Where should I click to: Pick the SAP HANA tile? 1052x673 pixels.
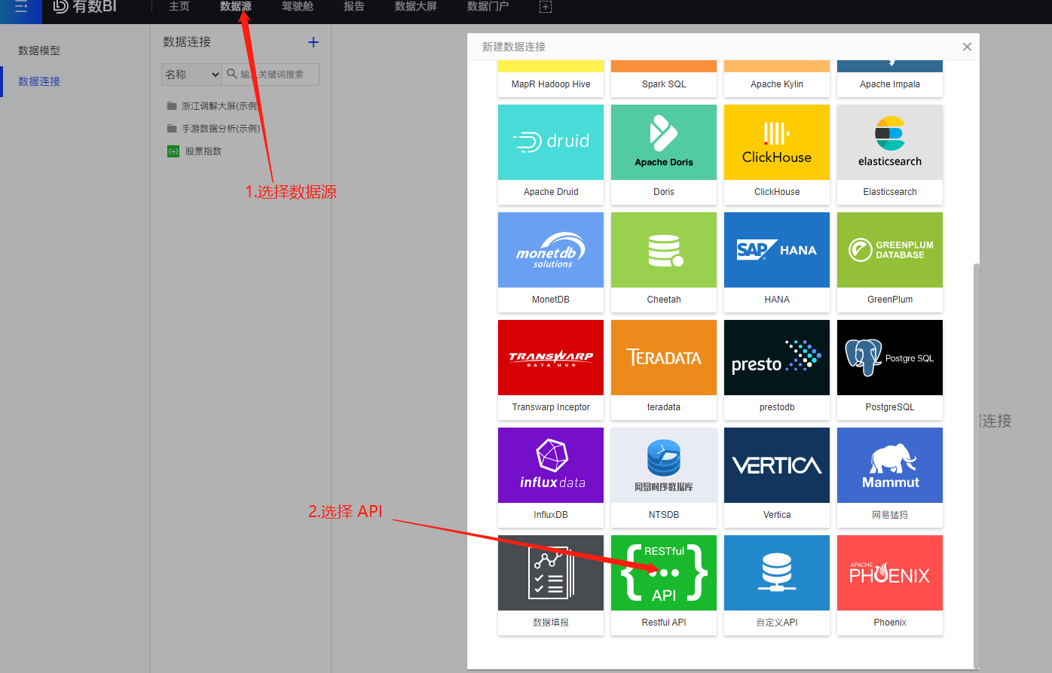coord(776,261)
